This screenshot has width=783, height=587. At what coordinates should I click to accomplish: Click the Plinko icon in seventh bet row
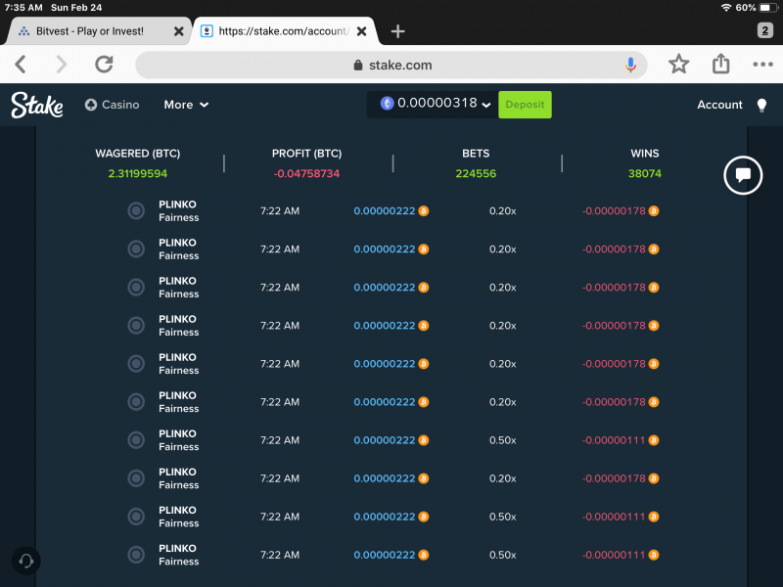[x=136, y=439]
